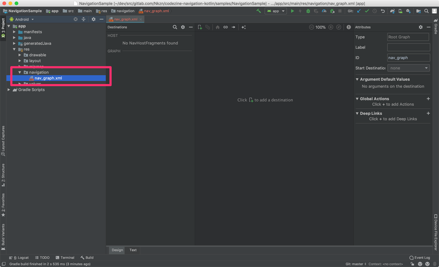Collapse Argument Default Values section
Viewport: 439px width, 267px height.
click(357, 79)
